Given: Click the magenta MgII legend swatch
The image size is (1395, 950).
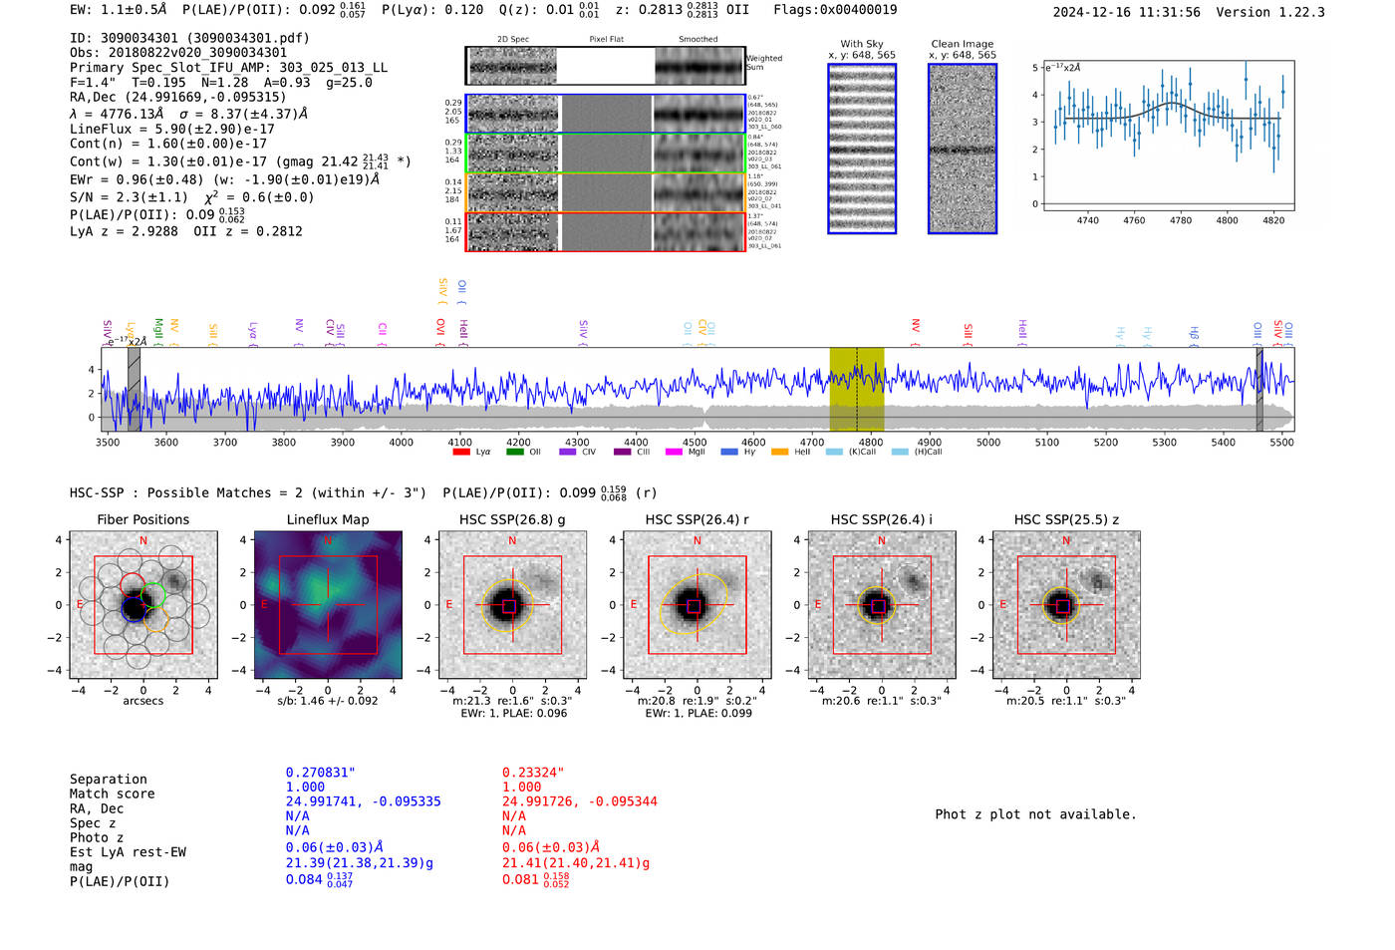Looking at the screenshot, I should 675,452.
